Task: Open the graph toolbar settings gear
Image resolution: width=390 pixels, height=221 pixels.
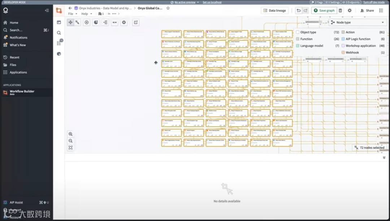Action: (124, 22)
